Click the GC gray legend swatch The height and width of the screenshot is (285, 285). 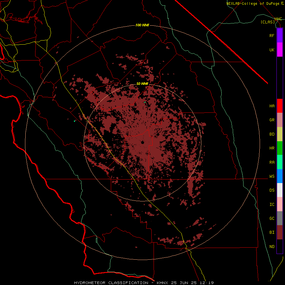[280, 218]
